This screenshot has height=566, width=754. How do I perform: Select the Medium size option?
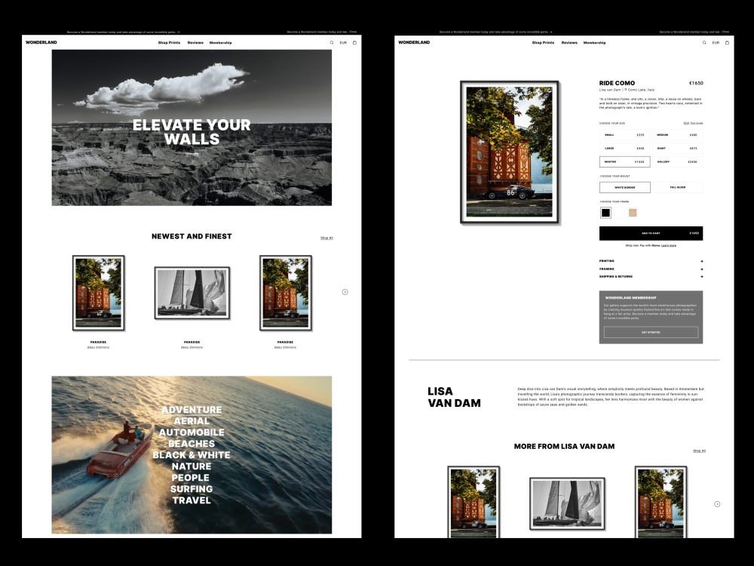coord(678,135)
